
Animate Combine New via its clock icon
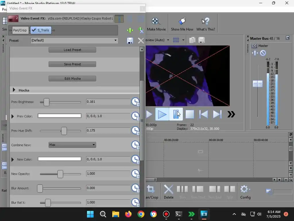135,145
